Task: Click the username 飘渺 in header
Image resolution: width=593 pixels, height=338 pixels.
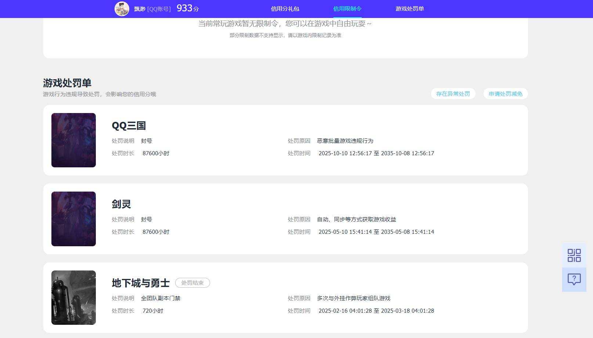Action: 140,9
